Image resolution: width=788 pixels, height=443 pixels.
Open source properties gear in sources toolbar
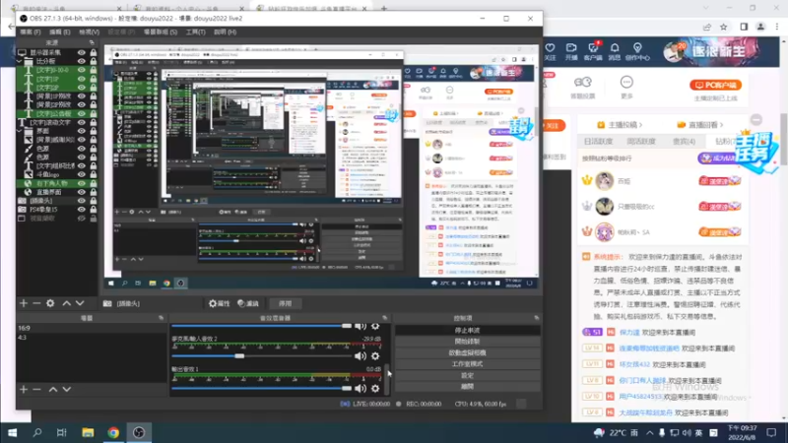pos(50,303)
